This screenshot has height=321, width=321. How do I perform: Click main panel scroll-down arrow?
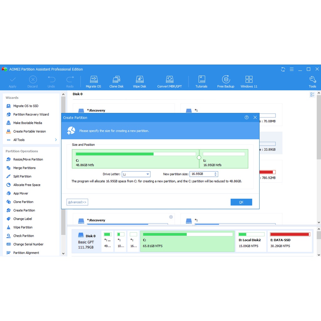(319, 223)
